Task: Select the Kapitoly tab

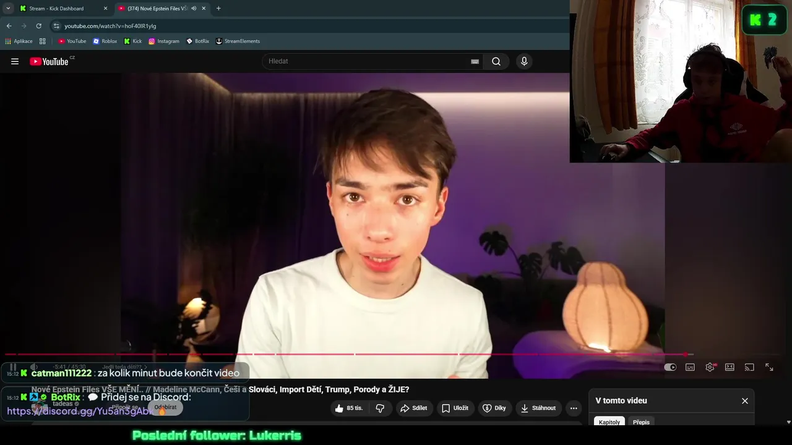Action: tap(609, 422)
